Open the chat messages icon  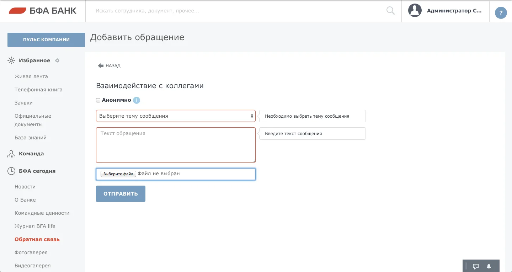point(476,266)
